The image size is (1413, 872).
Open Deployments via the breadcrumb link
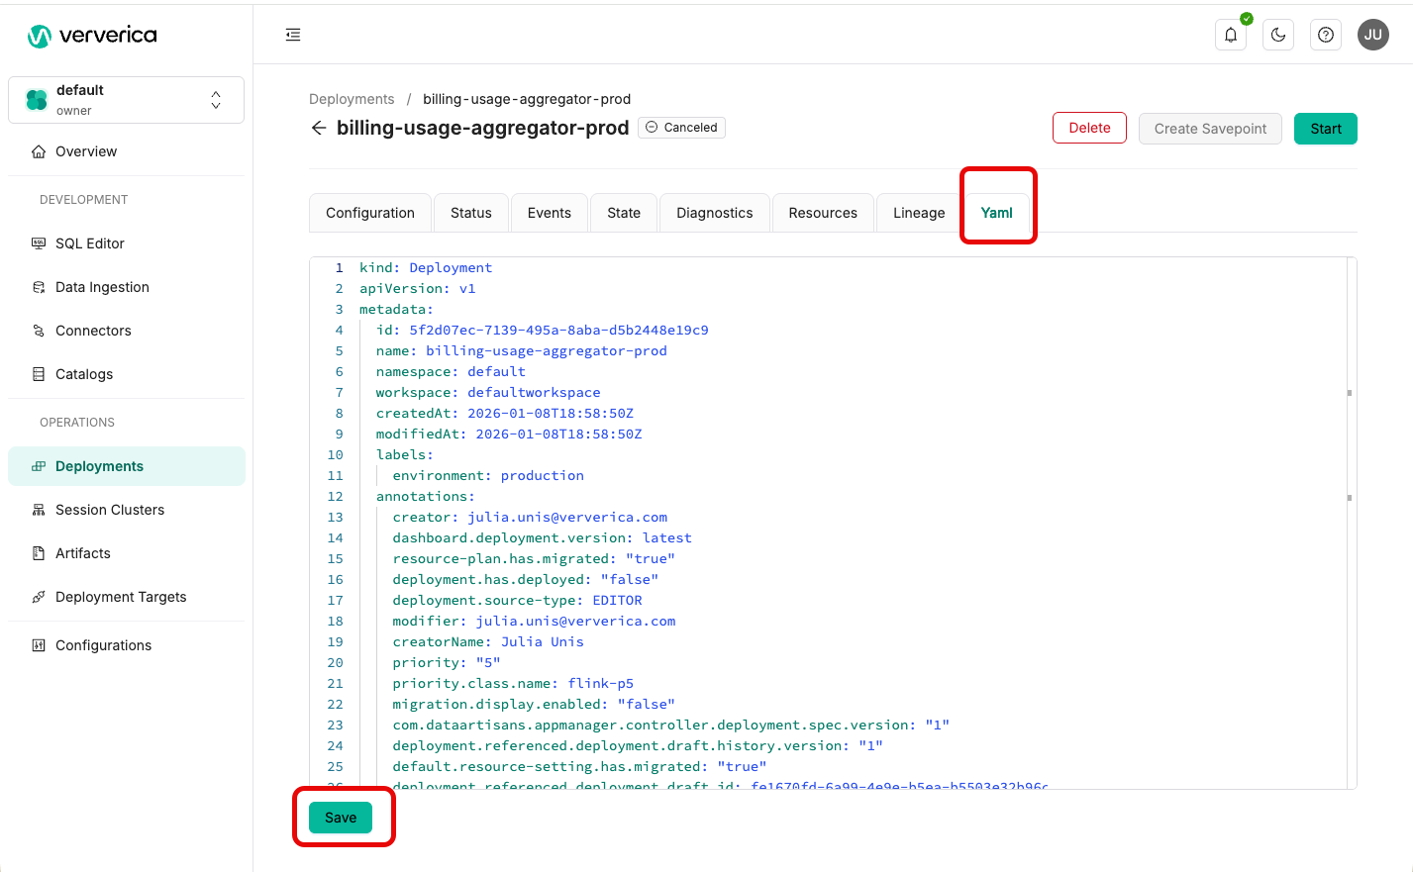[352, 98]
